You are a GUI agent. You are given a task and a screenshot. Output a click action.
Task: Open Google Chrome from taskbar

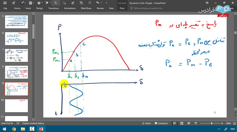[x=14, y=129]
